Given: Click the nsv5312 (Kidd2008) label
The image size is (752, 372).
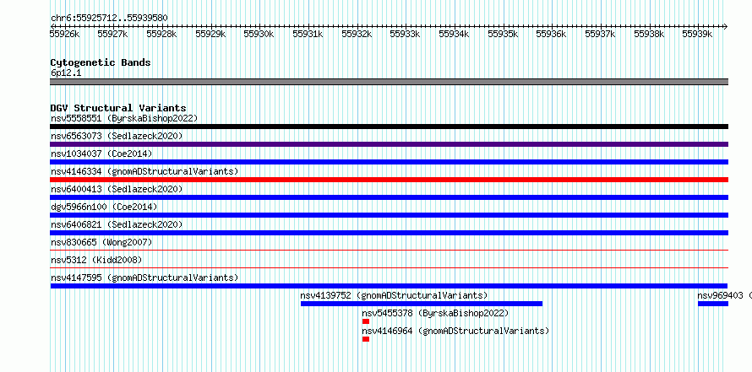Looking at the screenshot, I should pos(96,260).
